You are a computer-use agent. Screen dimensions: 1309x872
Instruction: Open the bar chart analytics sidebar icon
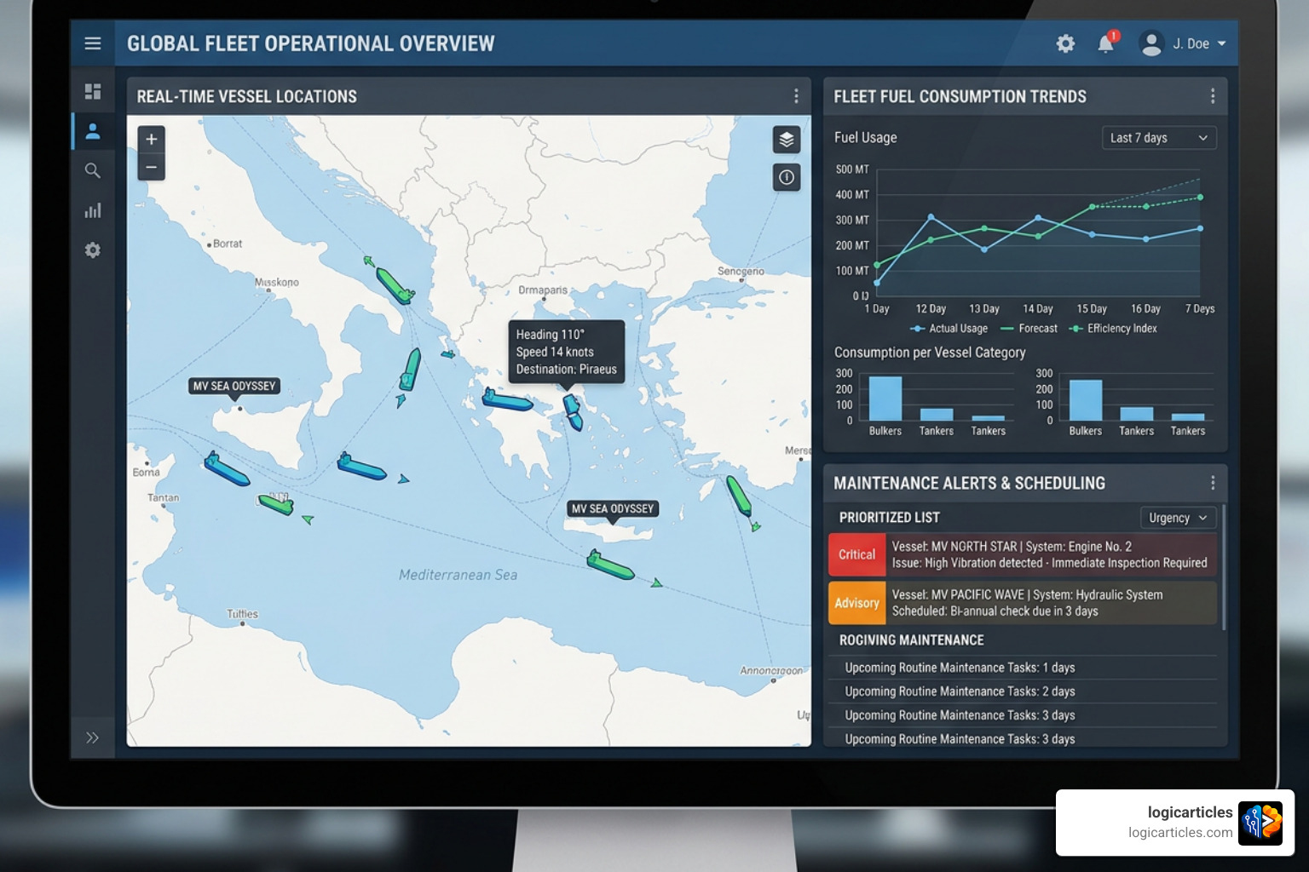coord(93,210)
